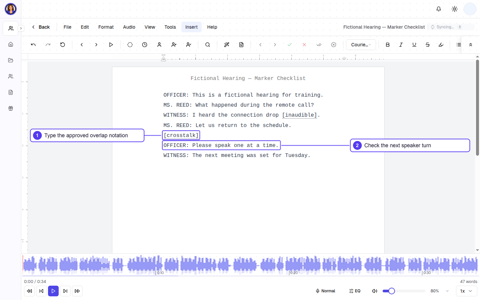Mute audio with speaker icon
The width and height of the screenshot is (480, 300).
point(375,291)
